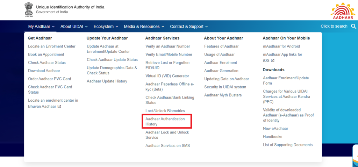
Task: Open Update Demographics Data & Check Status
Action: point(112,71)
